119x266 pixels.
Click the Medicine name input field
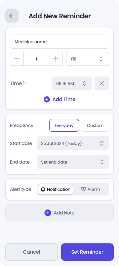coord(59,42)
